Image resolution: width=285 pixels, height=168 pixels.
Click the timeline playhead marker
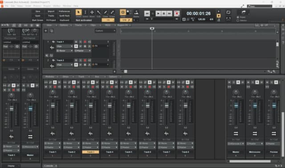pos(152,28)
